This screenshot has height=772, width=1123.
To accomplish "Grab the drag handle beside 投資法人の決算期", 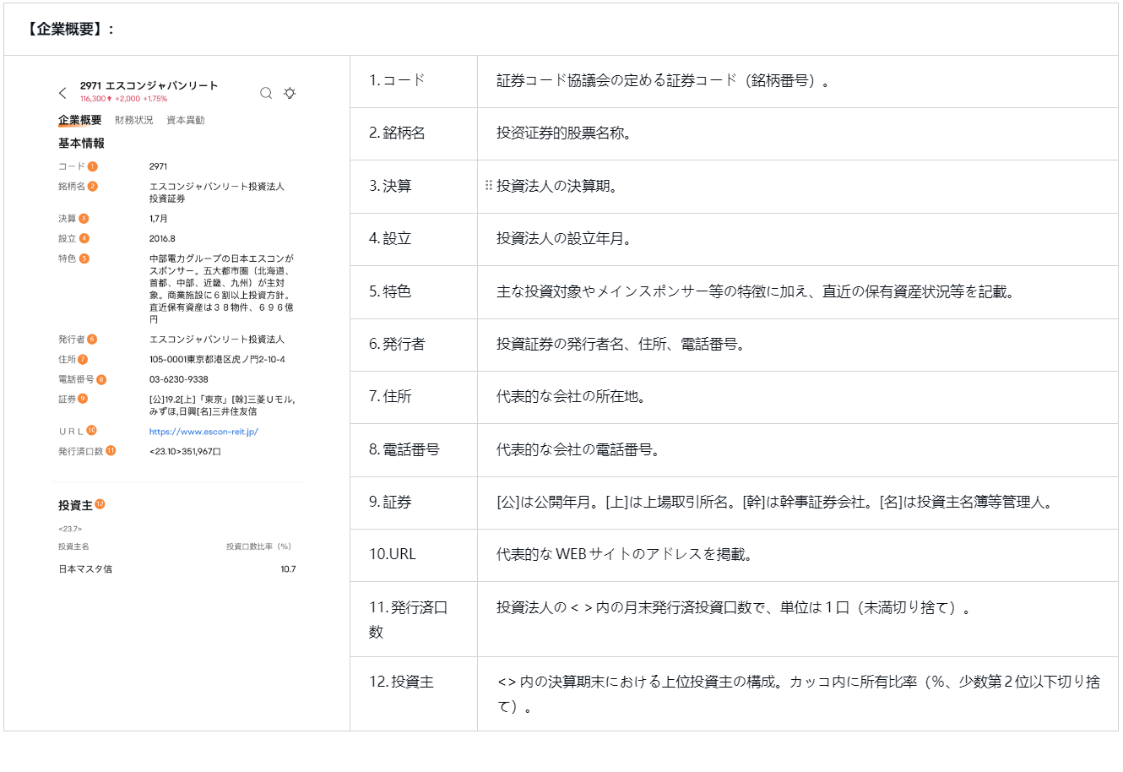I will [x=488, y=186].
